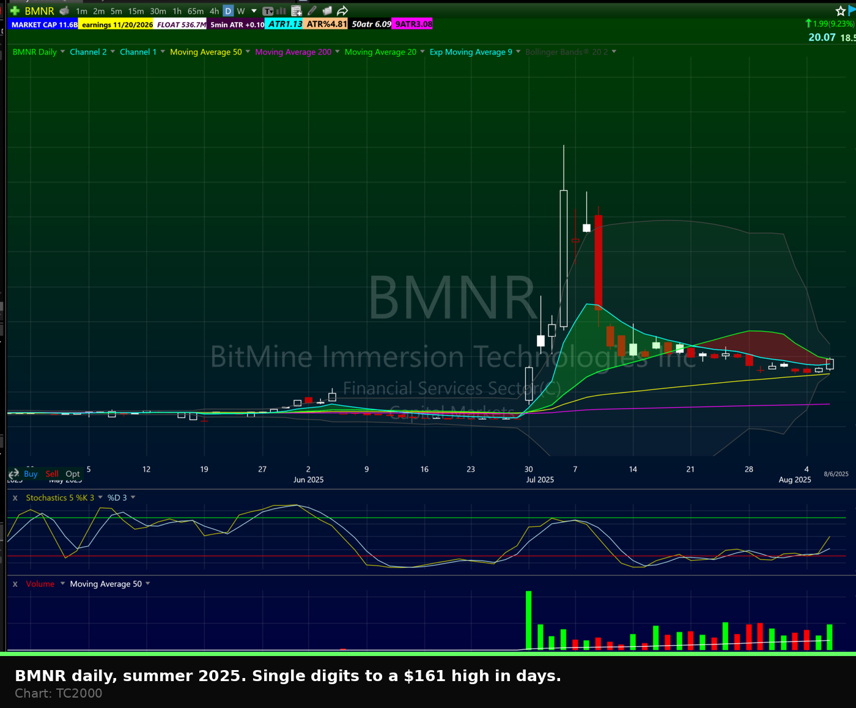Click the BMNR ticker symbol
Viewport: 856px width, 708px height.
[x=40, y=11]
